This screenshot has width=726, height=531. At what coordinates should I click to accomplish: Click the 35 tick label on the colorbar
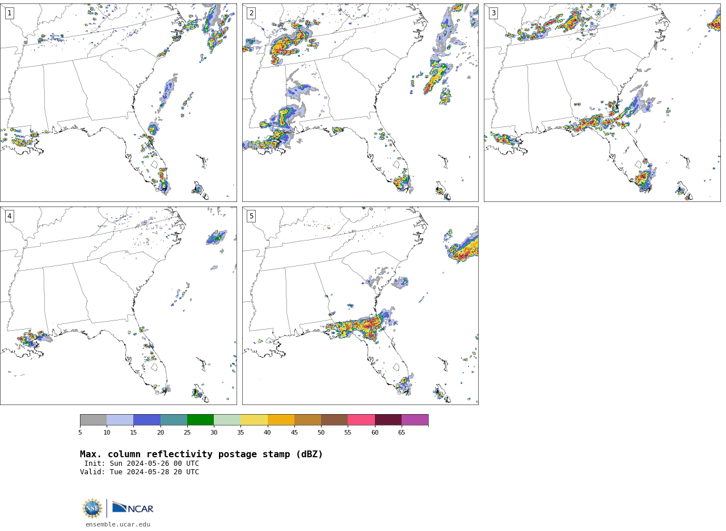[240, 433]
